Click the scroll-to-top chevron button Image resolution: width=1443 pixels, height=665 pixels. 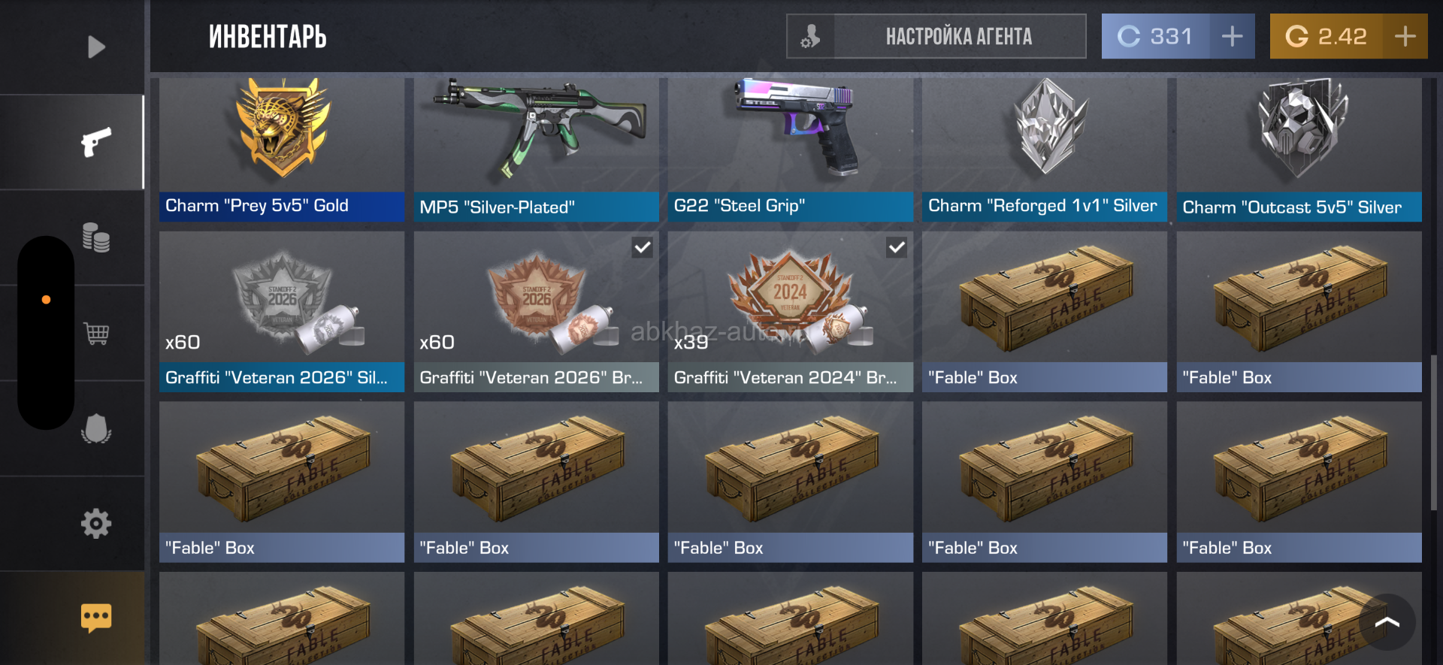1387,622
